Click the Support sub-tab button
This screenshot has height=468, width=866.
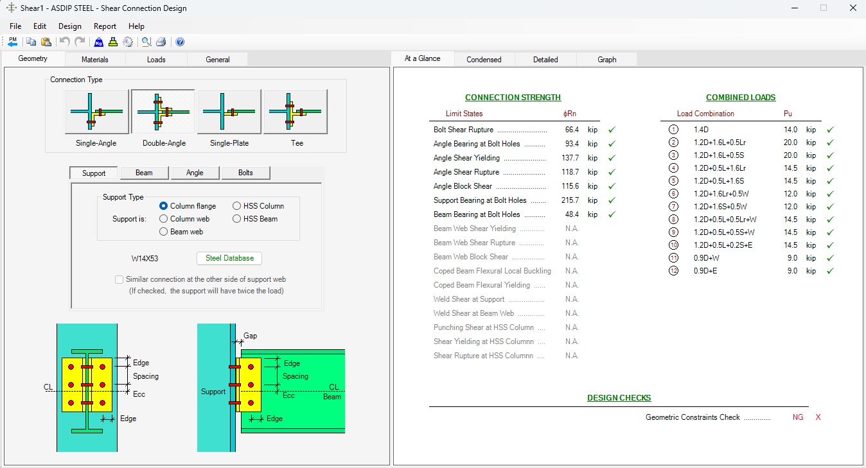tap(94, 173)
